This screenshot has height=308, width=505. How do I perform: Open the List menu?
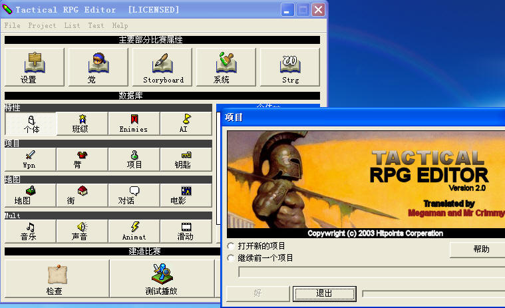point(72,25)
